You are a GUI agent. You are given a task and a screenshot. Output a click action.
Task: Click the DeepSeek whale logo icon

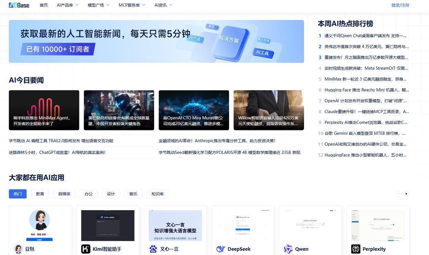(x=221, y=249)
